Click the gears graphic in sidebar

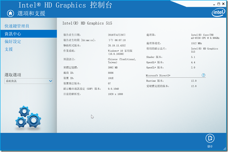[x=28, y=117]
